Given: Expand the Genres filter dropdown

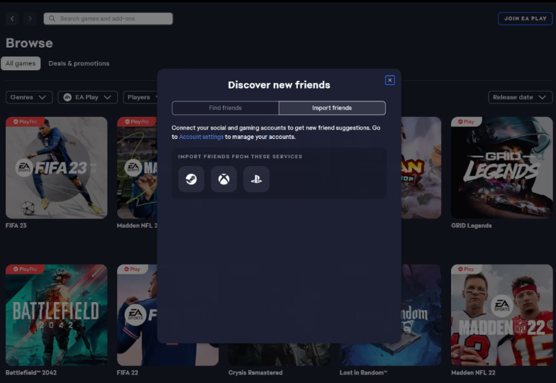Looking at the screenshot, I should (29, 97).
